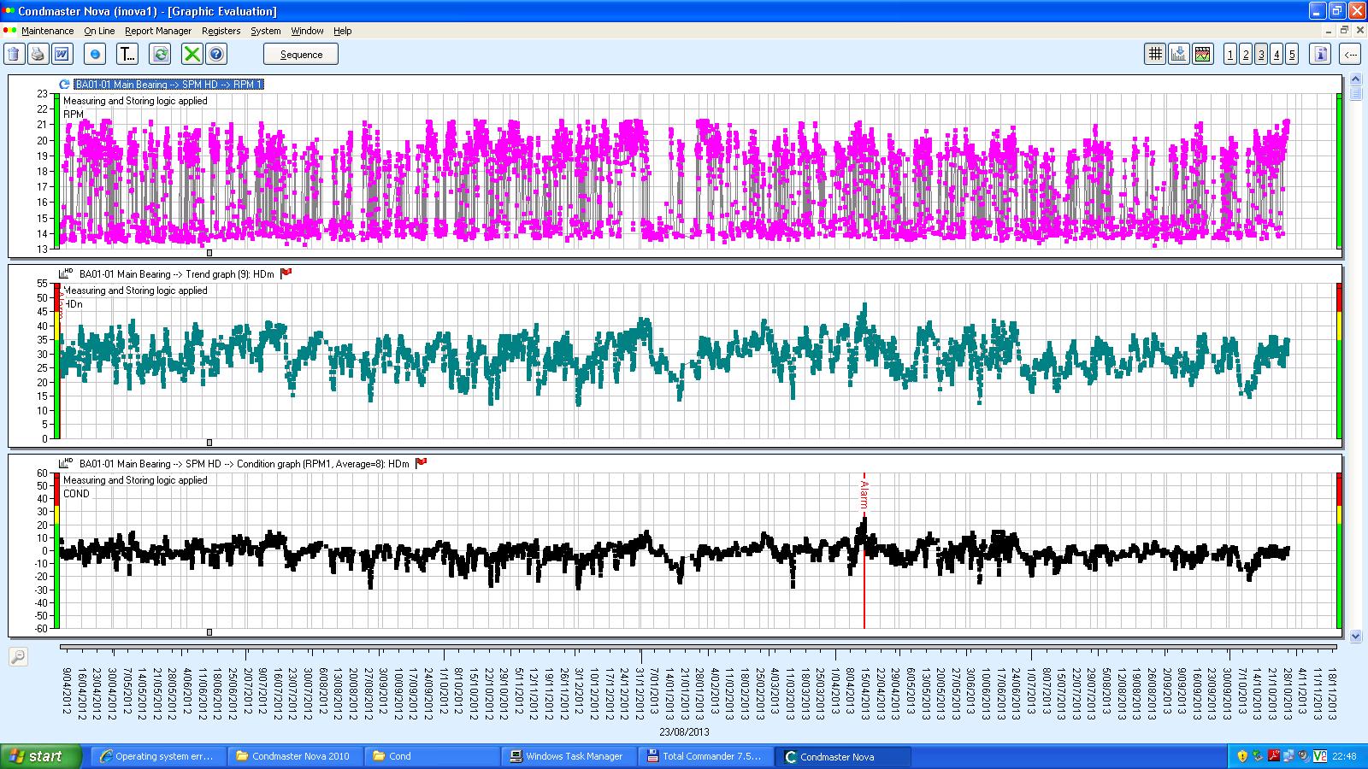This screenshot has height=769, width=1368.
Task: Click the Sequence button
Action: tap(301, 55)
